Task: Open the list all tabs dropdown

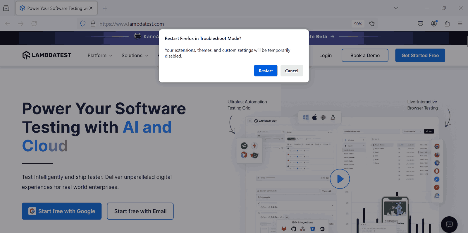Action: 396,8
